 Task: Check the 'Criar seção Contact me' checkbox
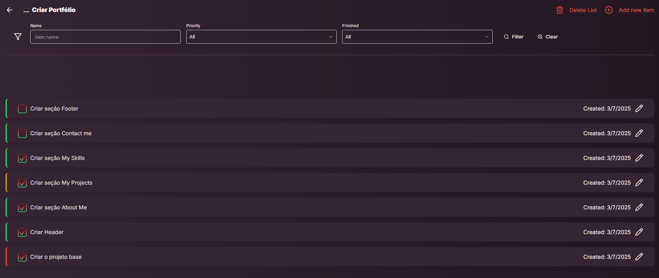tap(22, 134)
